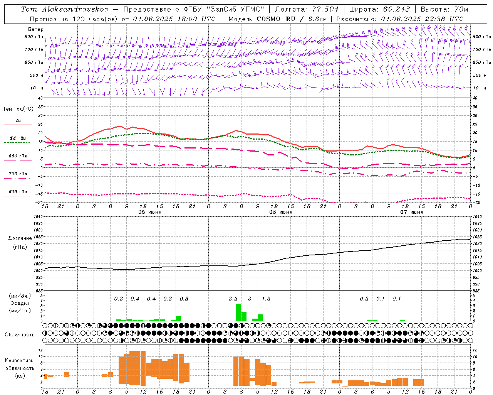Viewport: 493px width, 395px height.
Task: Click the '(мм/1ч.)' hourly precipitation unit label
Action: click(x=20, y=311)
